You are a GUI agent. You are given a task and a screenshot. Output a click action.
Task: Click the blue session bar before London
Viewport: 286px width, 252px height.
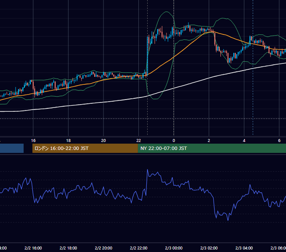pyautogui.click(x=12, y=148)
